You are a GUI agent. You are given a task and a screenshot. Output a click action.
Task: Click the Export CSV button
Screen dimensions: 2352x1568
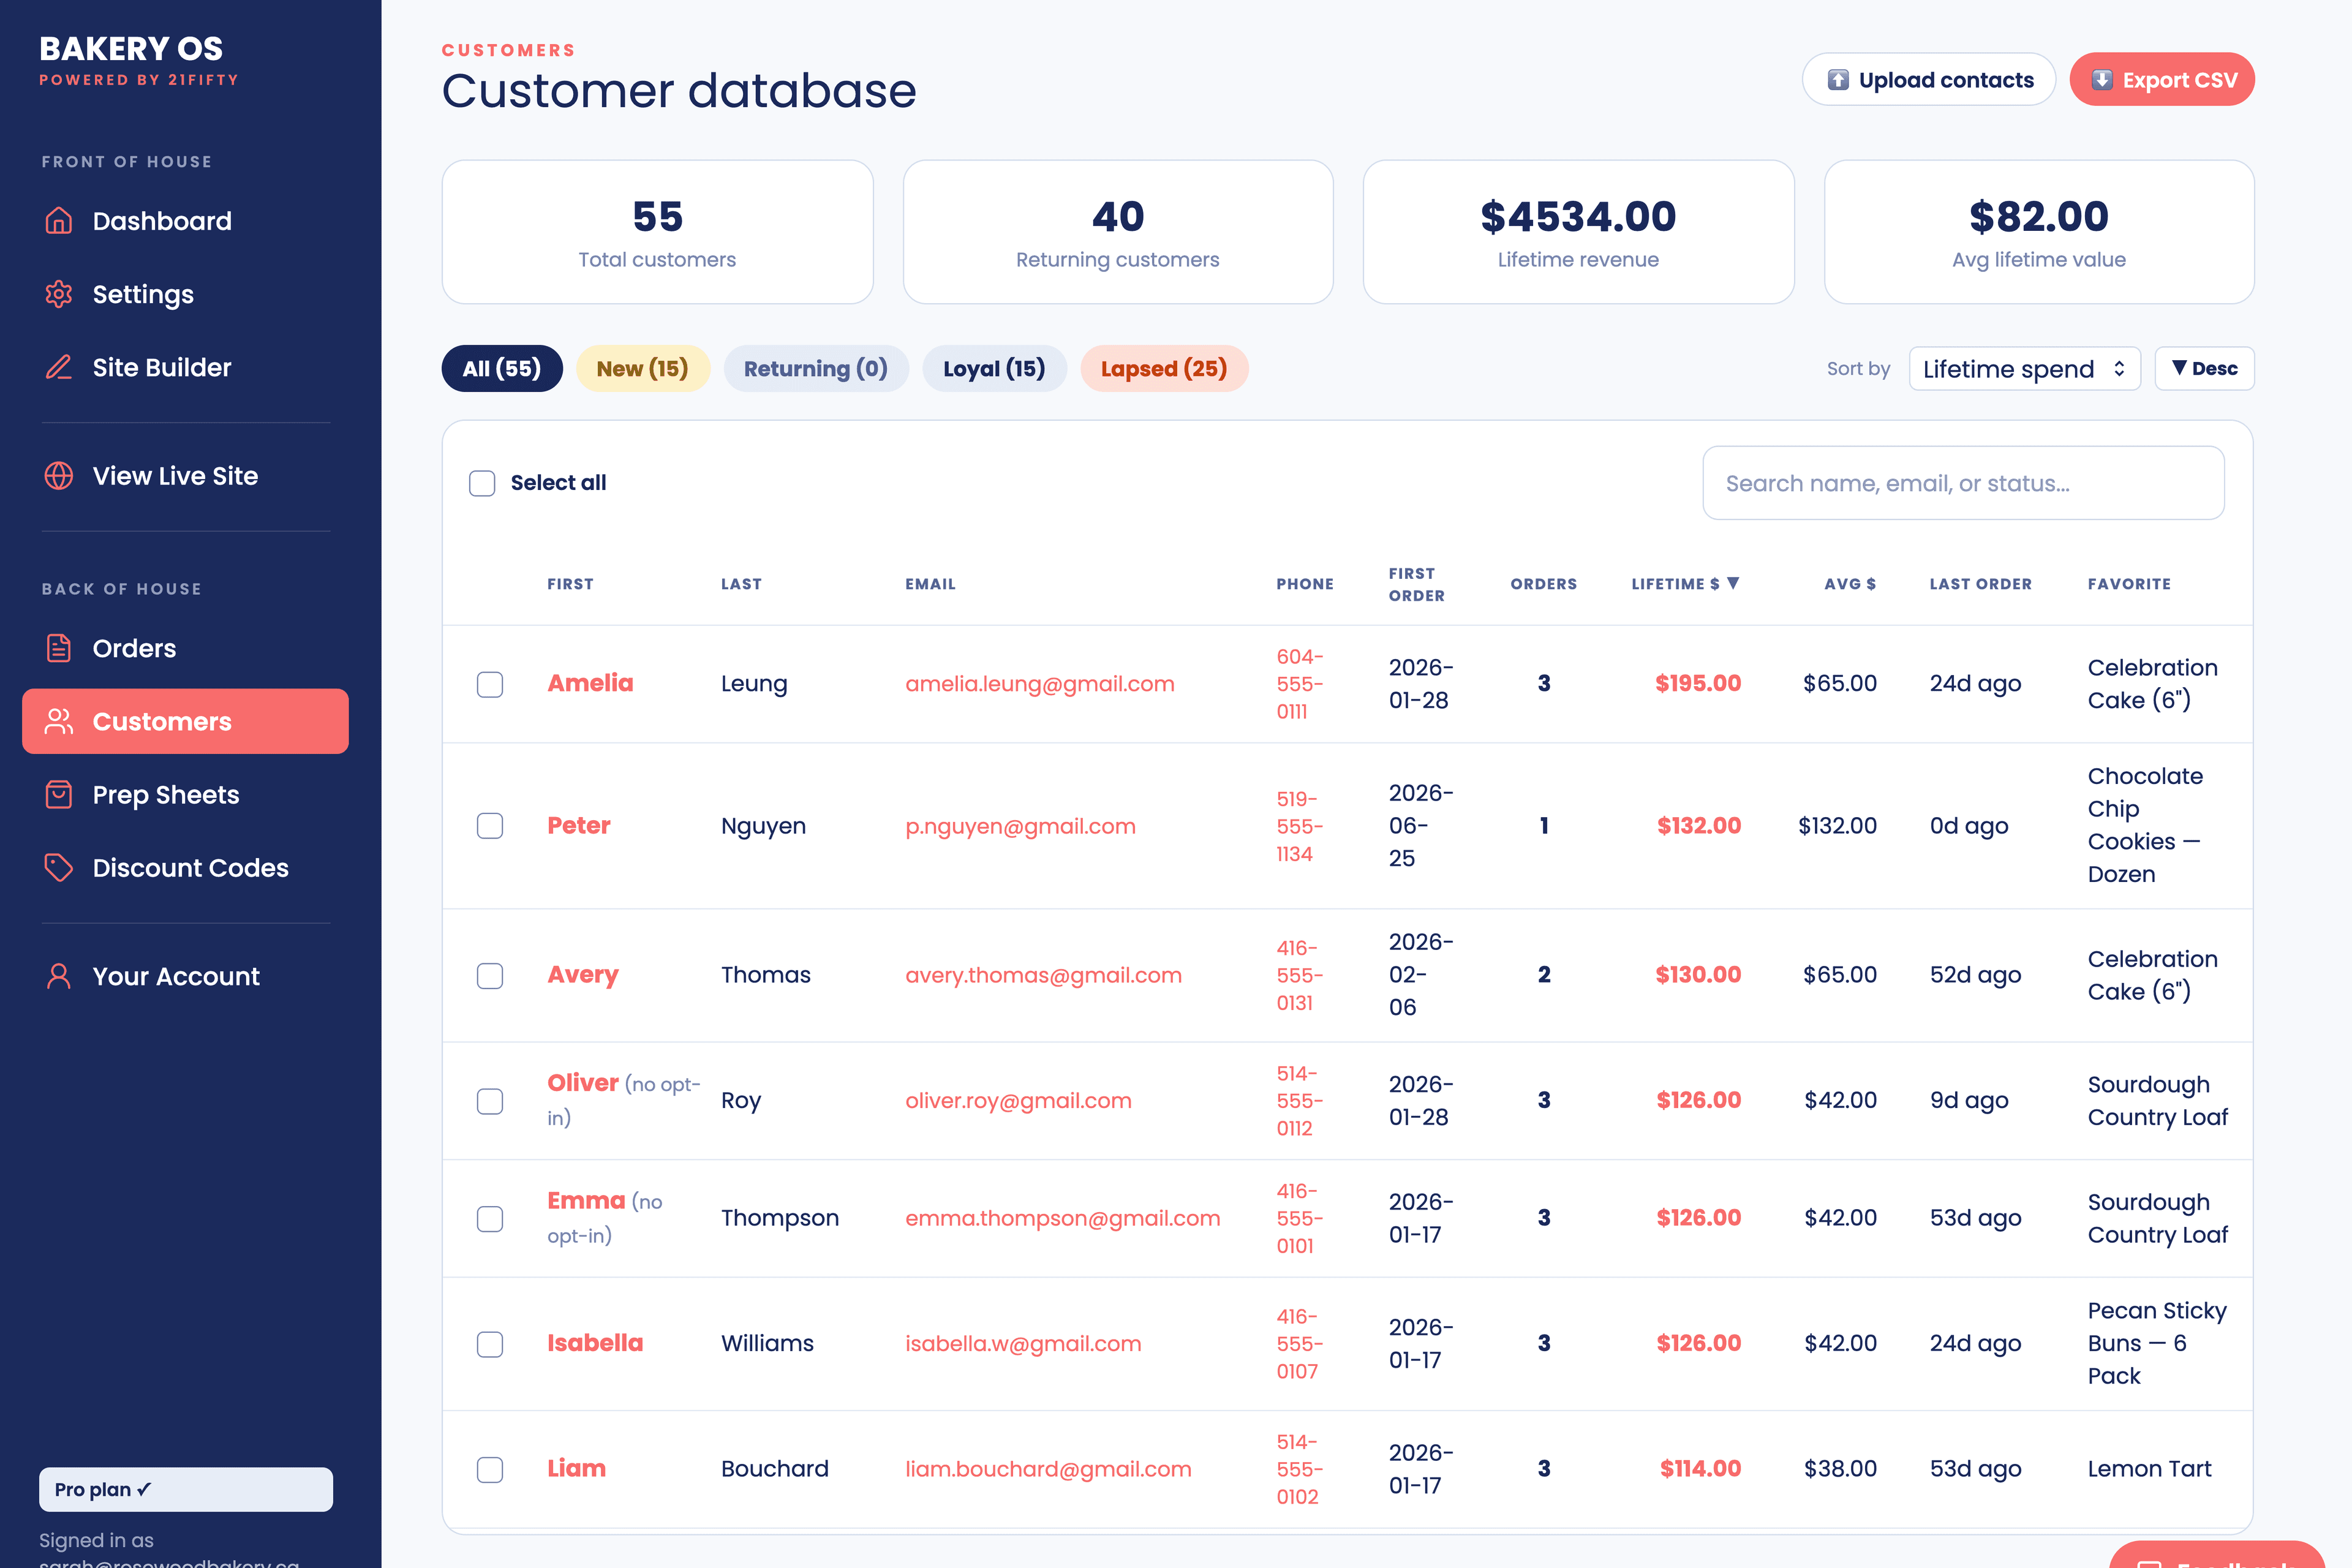coord(2162,80)
